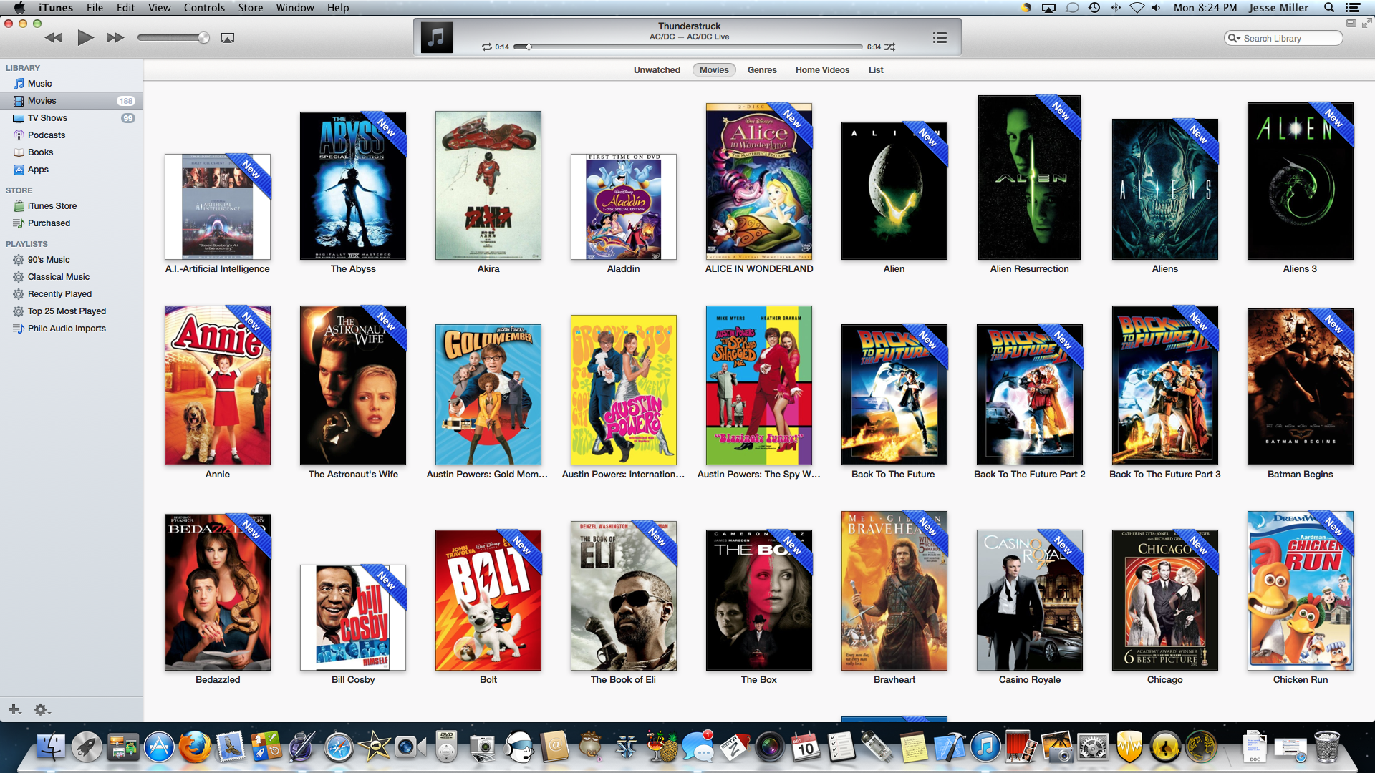
Task: Open the View menu
Action: pos(159,8)
